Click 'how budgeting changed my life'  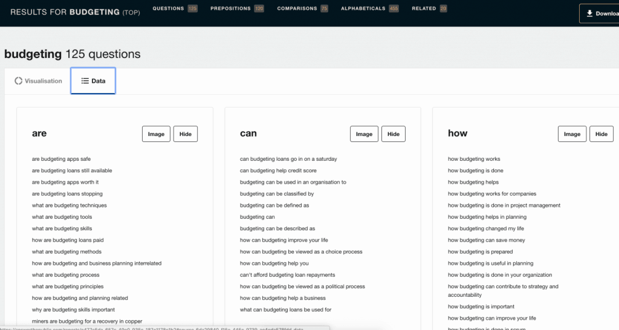486,228
